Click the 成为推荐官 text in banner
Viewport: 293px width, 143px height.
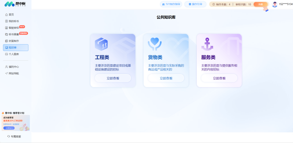point(8,118)
